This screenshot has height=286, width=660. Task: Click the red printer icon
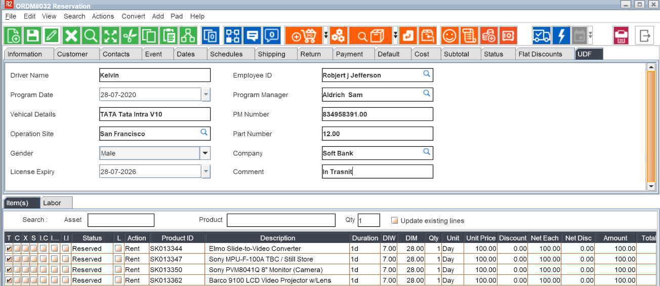(x=621, y=36)
